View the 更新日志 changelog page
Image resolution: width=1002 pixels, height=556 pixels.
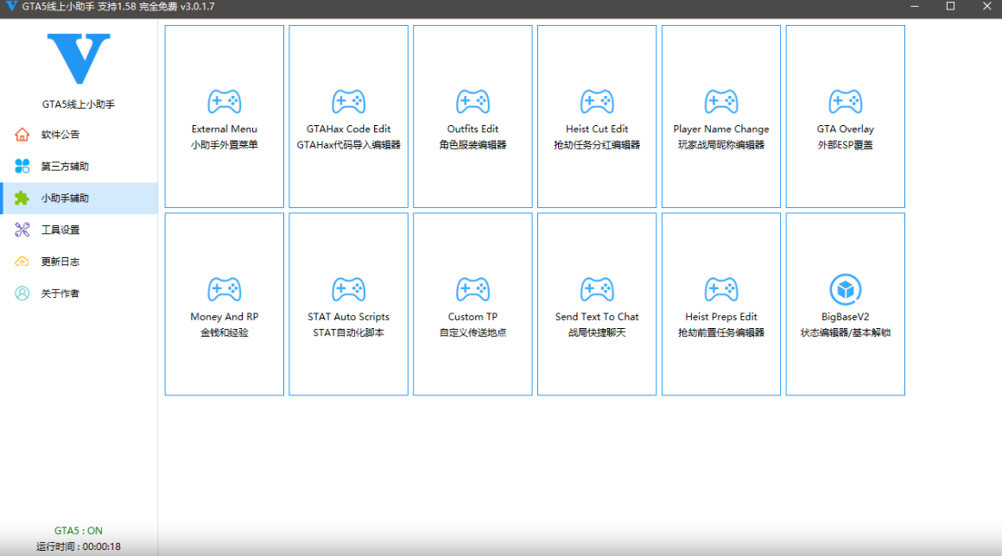tap(60, 262)
